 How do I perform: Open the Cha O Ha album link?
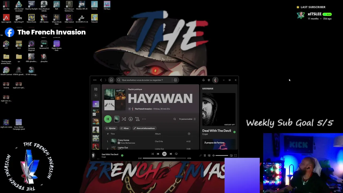159,142
